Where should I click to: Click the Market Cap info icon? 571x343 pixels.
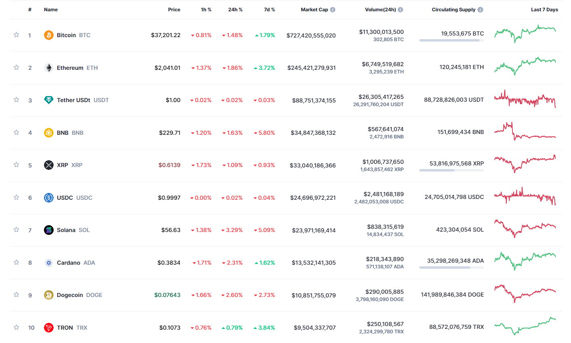(333, 10)
